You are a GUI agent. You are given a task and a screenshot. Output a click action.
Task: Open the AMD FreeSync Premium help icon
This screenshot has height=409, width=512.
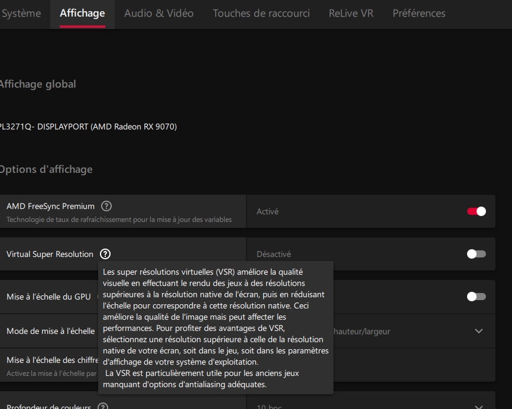(x=106, y=206)
